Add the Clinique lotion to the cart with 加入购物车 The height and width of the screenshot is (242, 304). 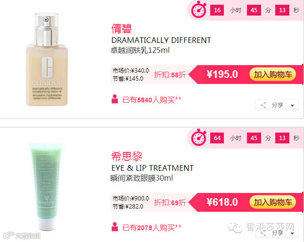[x=272, y=75]
